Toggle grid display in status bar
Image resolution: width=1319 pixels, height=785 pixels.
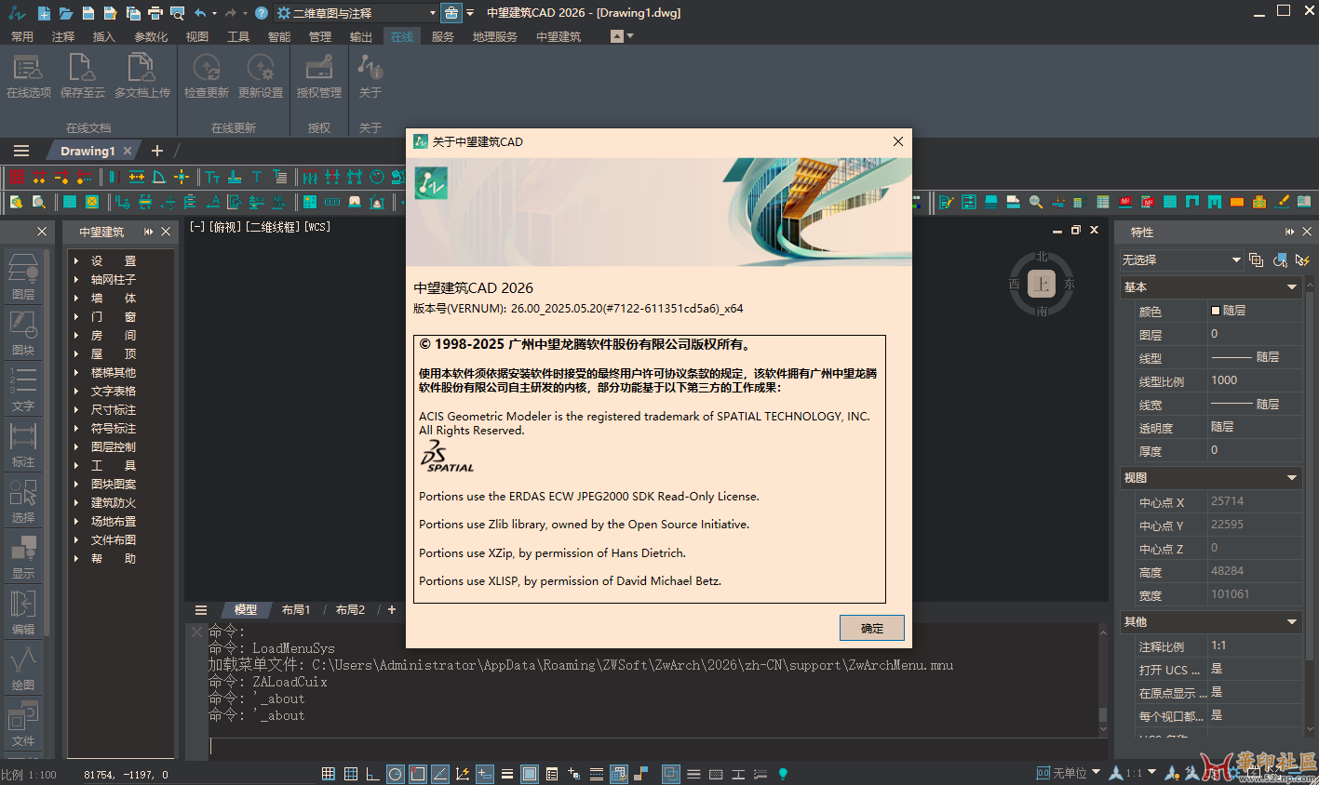[x=351, y=774]
